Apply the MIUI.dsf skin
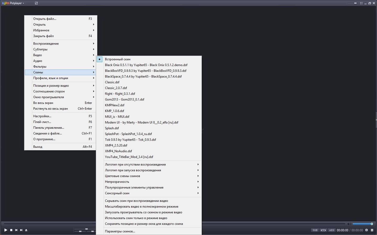Screen dimensions: 377x235 click(x=149, y=117)
